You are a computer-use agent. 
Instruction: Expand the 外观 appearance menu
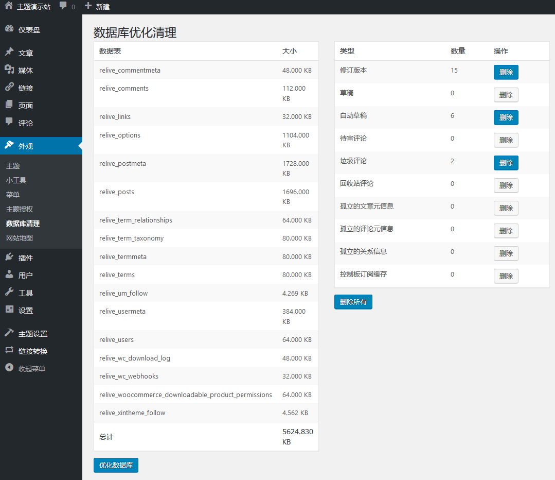(x=26, y=146)
